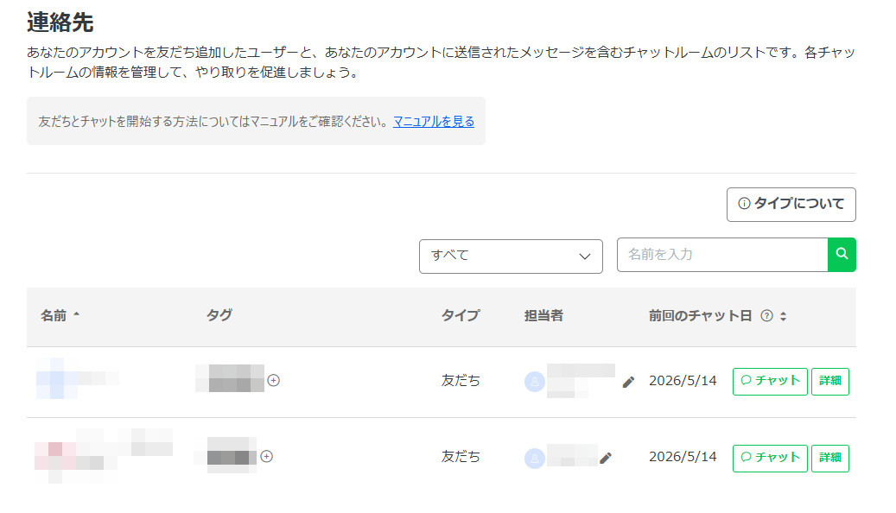Click first row's assignee avatar icon
The width and height of the screenshot is (896, 513).
coord(534,382)
